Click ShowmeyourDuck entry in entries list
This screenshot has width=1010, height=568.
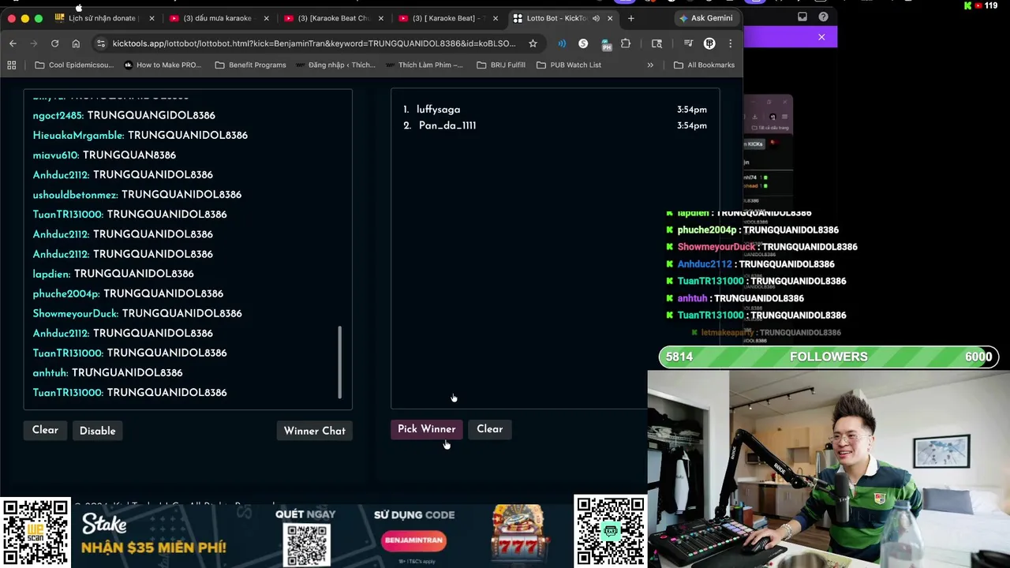coord(137,313)
